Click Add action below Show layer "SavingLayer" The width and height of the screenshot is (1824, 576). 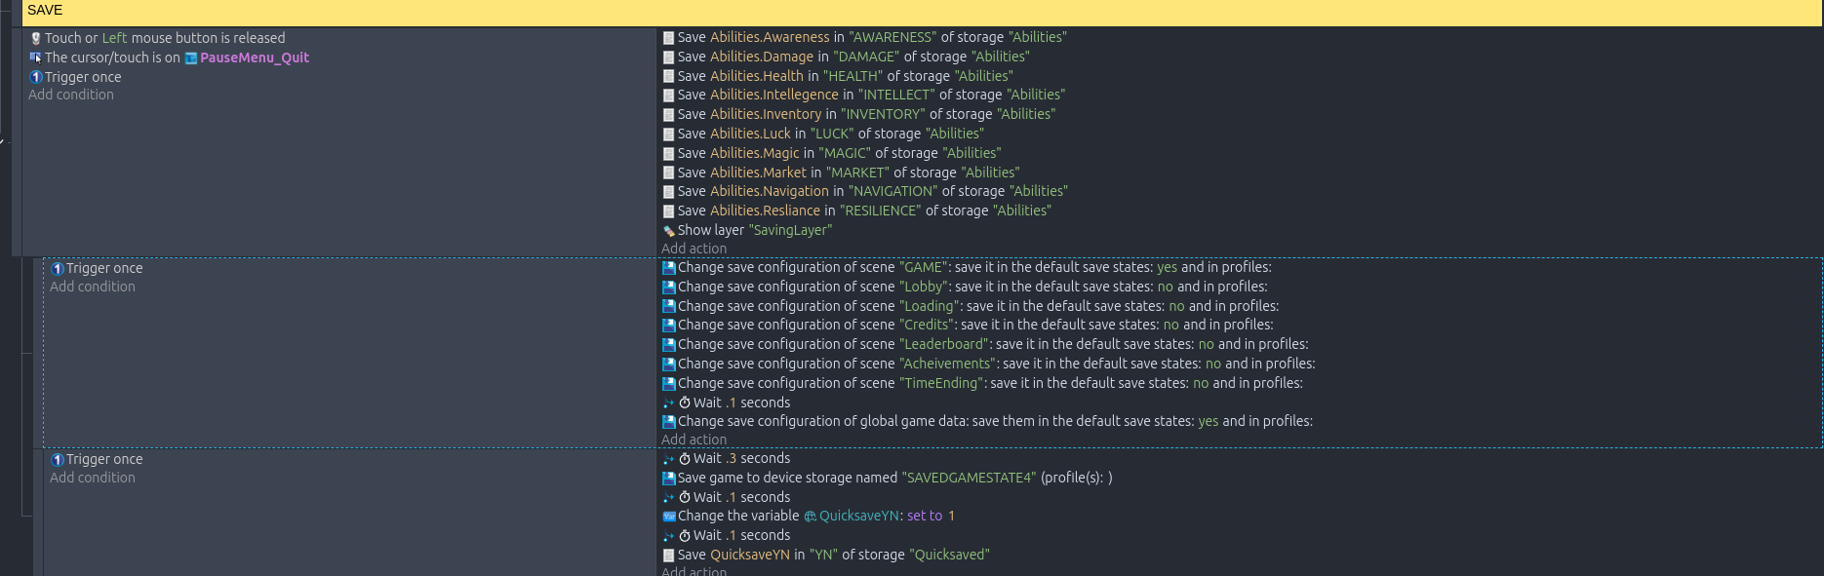694,249
